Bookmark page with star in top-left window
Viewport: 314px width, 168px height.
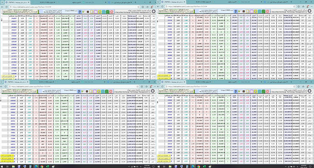pyautogui.click(x=139, y=7)
